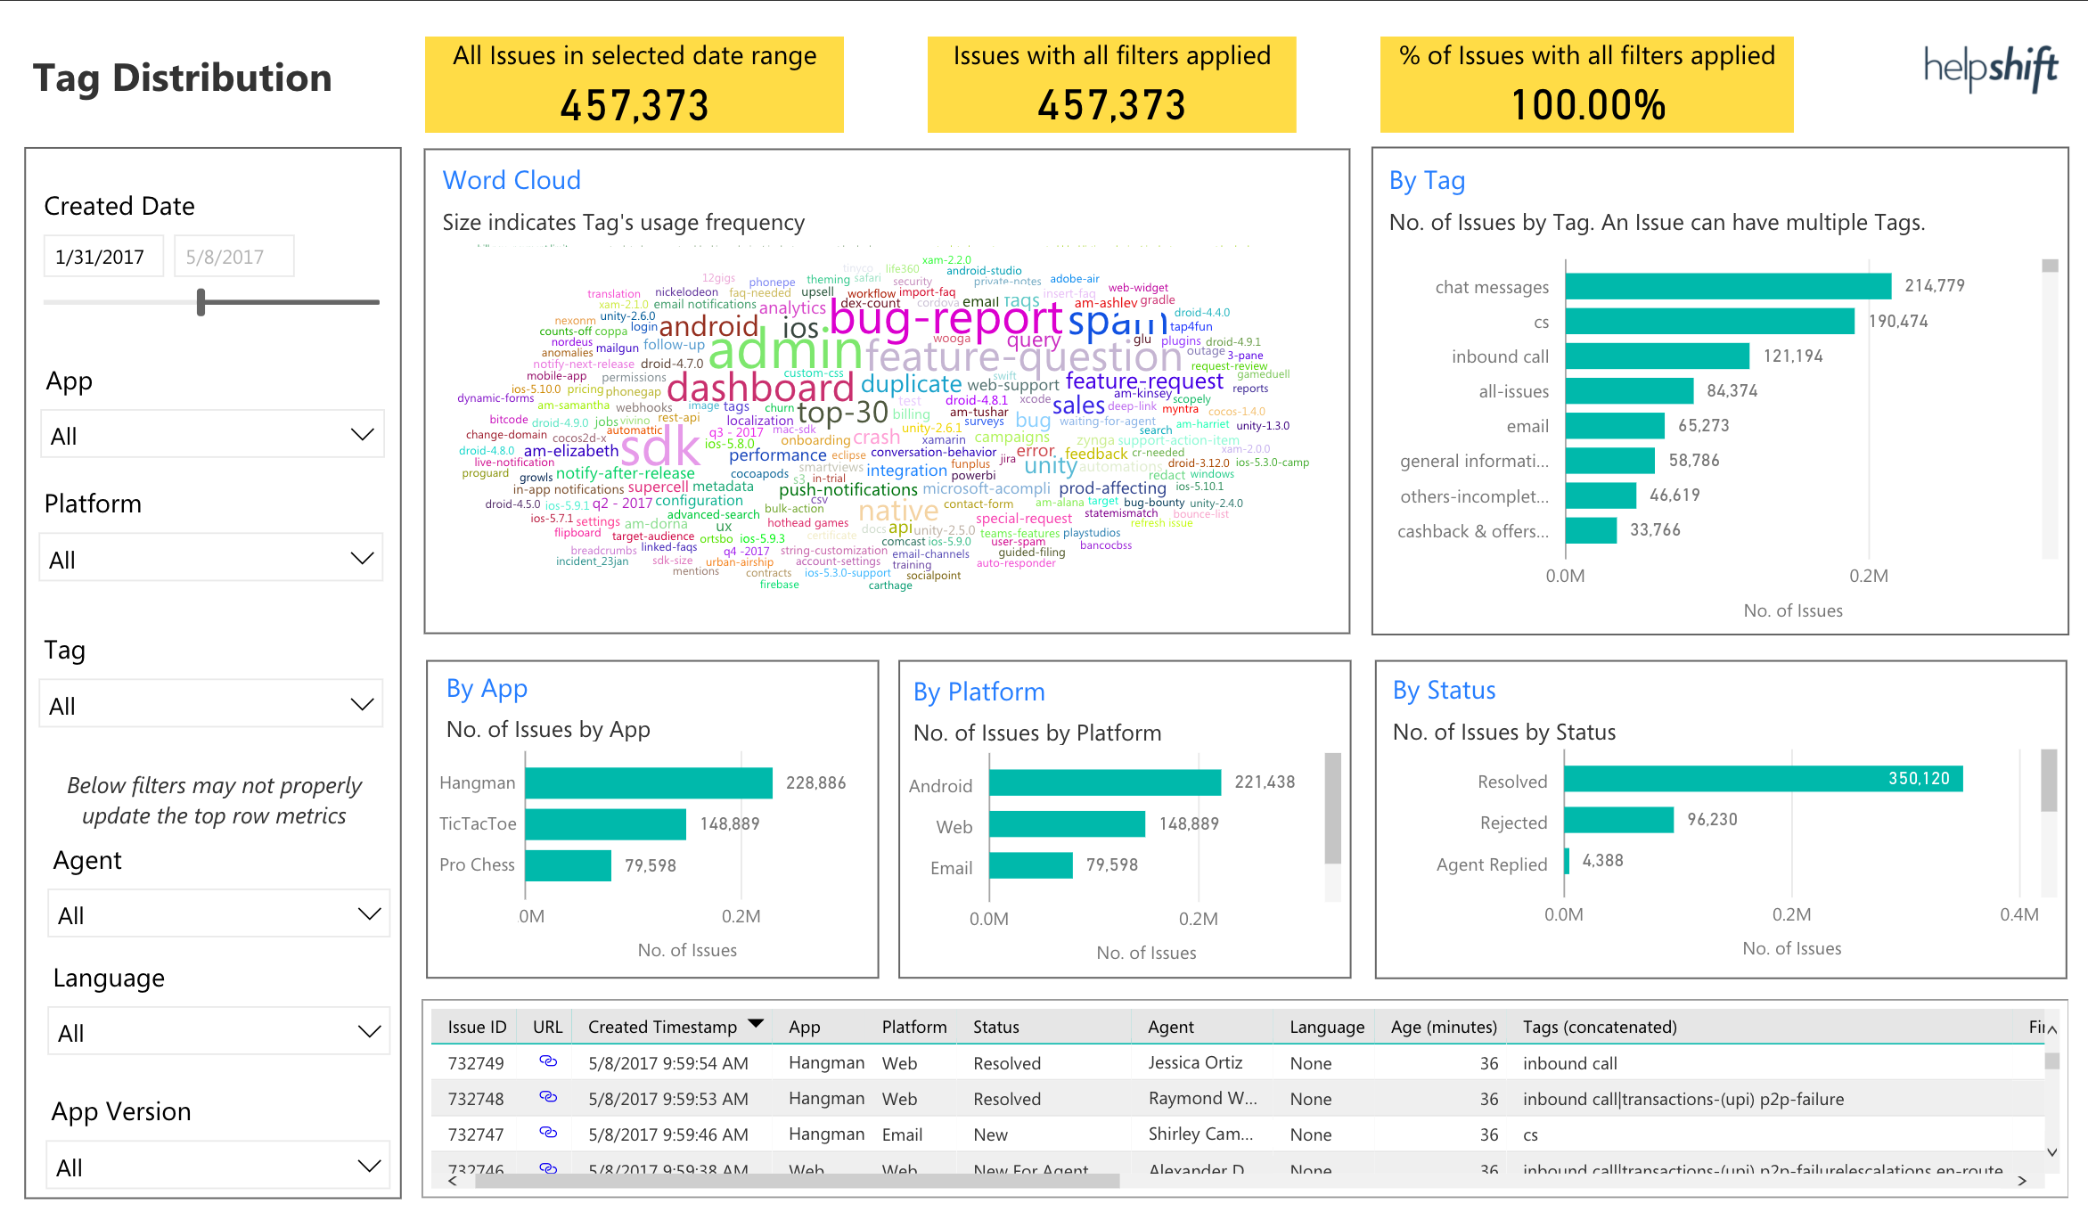2088x1212 pixels.
Task: Click the left scroll arrow below the issues table
Action: click(453, 1180)
